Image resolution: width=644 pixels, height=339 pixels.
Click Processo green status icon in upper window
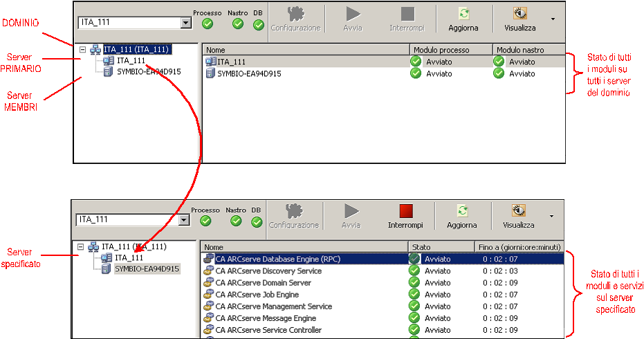(208, 24)
